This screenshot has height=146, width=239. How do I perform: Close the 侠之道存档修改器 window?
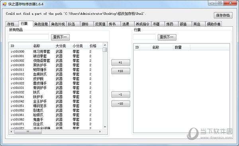(231, 3)
